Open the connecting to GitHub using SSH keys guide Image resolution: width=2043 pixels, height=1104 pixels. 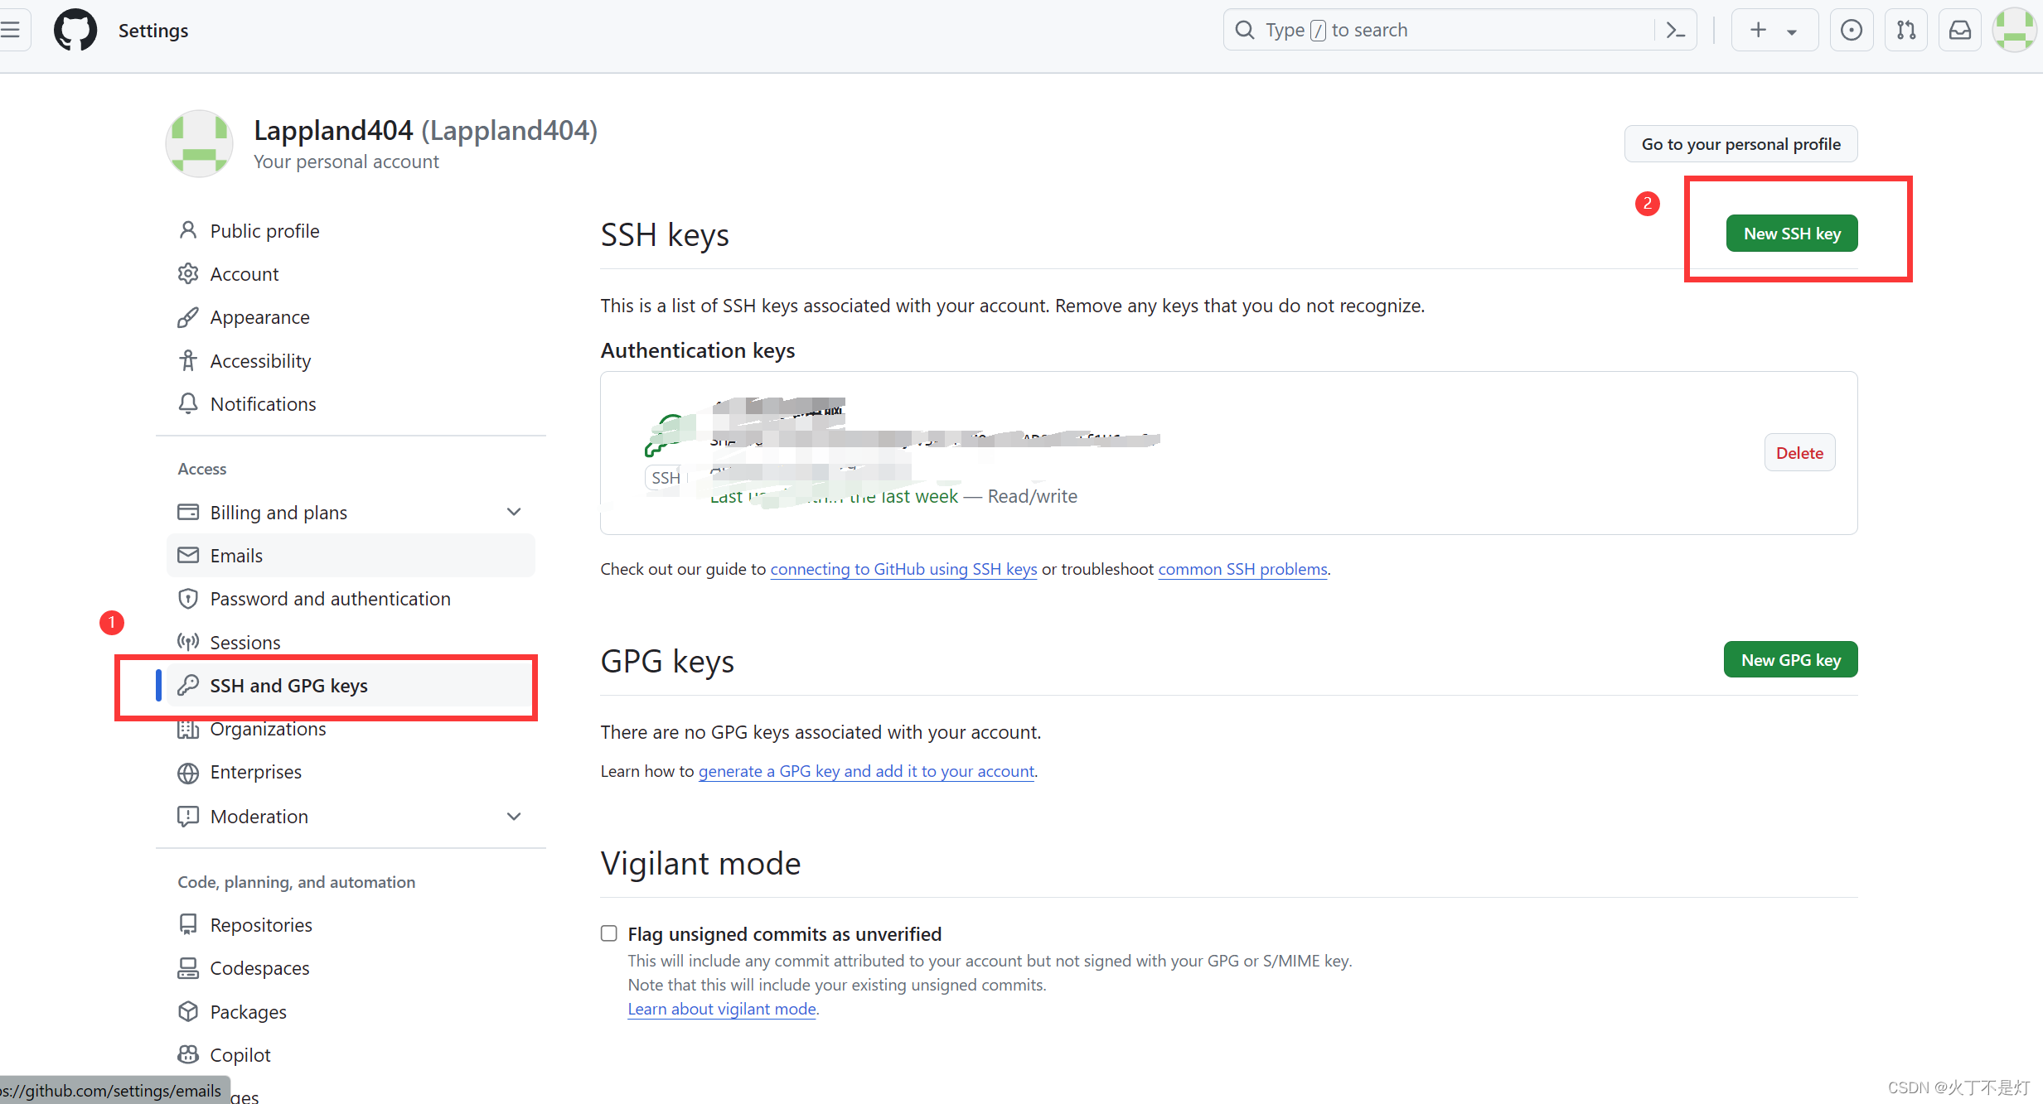pos(903,569)
